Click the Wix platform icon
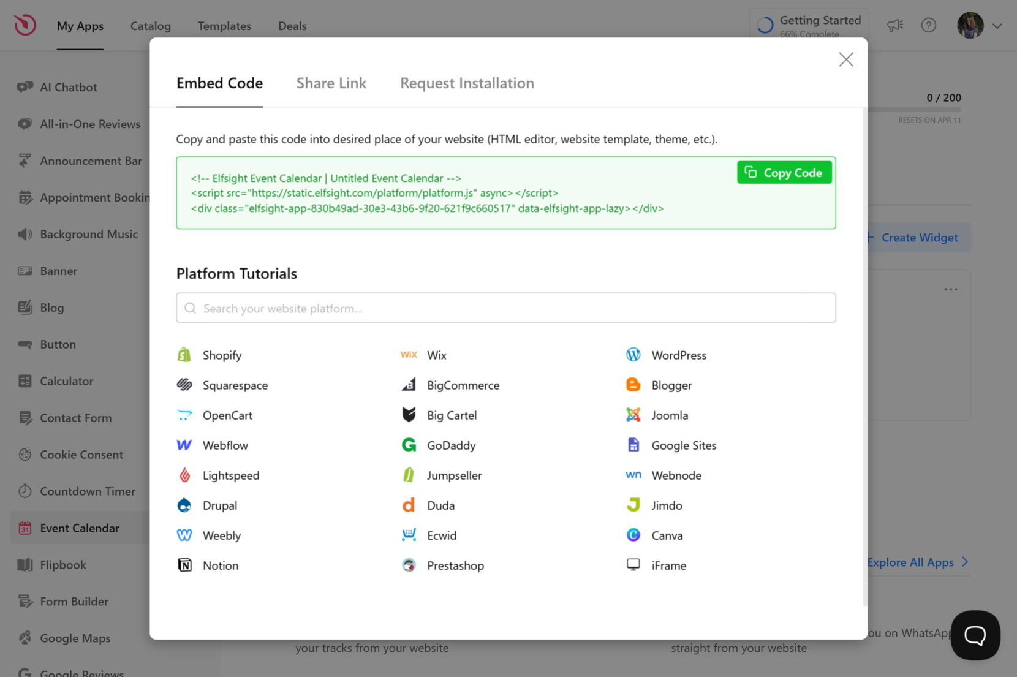1017x677 pixels. (408, 354)
